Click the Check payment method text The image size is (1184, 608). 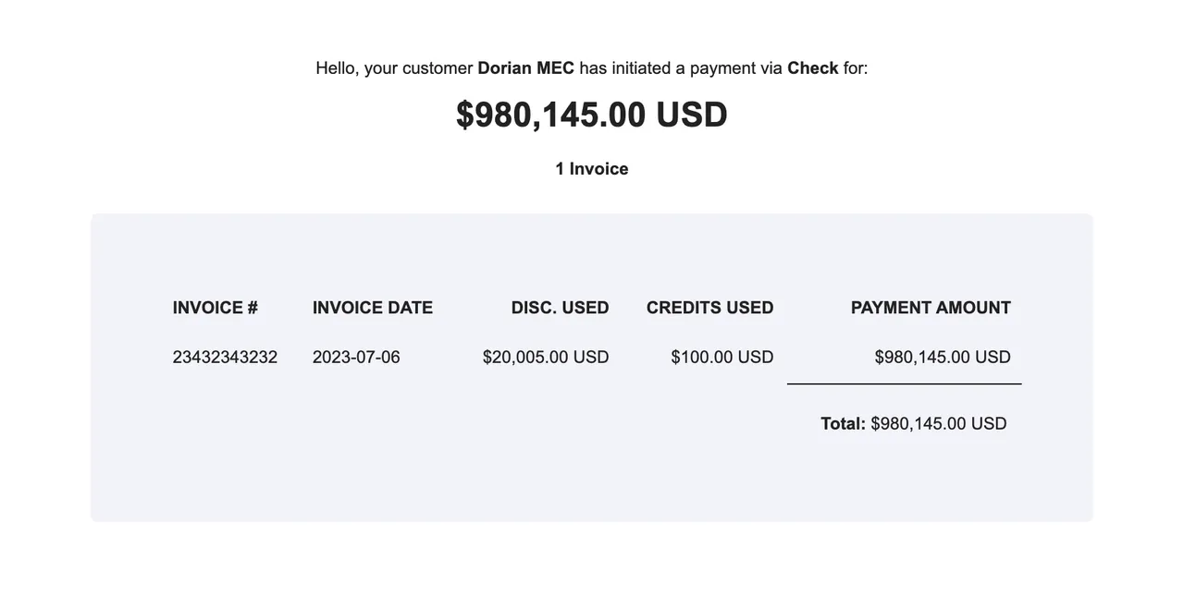point(812,68)
